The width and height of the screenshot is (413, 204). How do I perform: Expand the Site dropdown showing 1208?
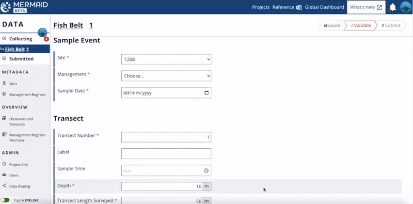tap(166, 59)
